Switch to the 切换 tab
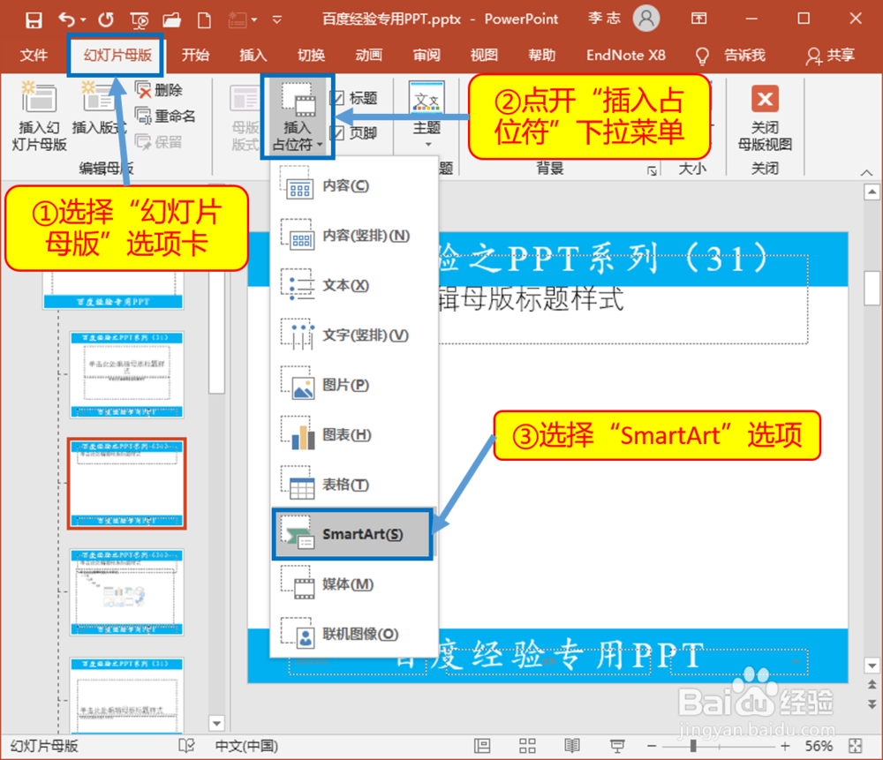Viewport: 883px width, 760px height. 311,56
